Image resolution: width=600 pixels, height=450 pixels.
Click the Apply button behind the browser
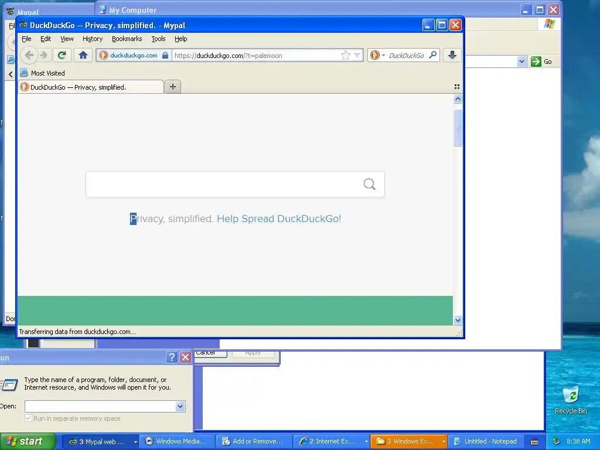point(253,353)
